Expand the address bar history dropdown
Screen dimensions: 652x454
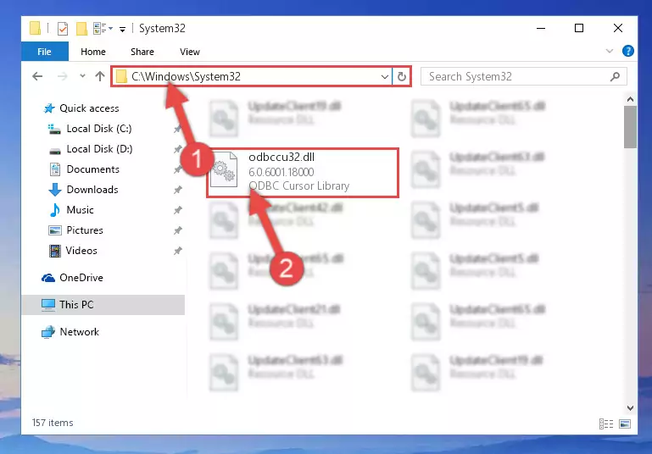pos(385,77)
